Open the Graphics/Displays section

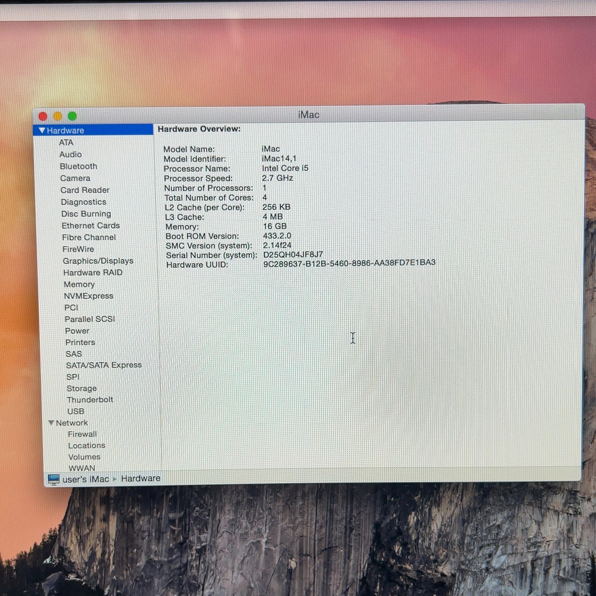98,261
